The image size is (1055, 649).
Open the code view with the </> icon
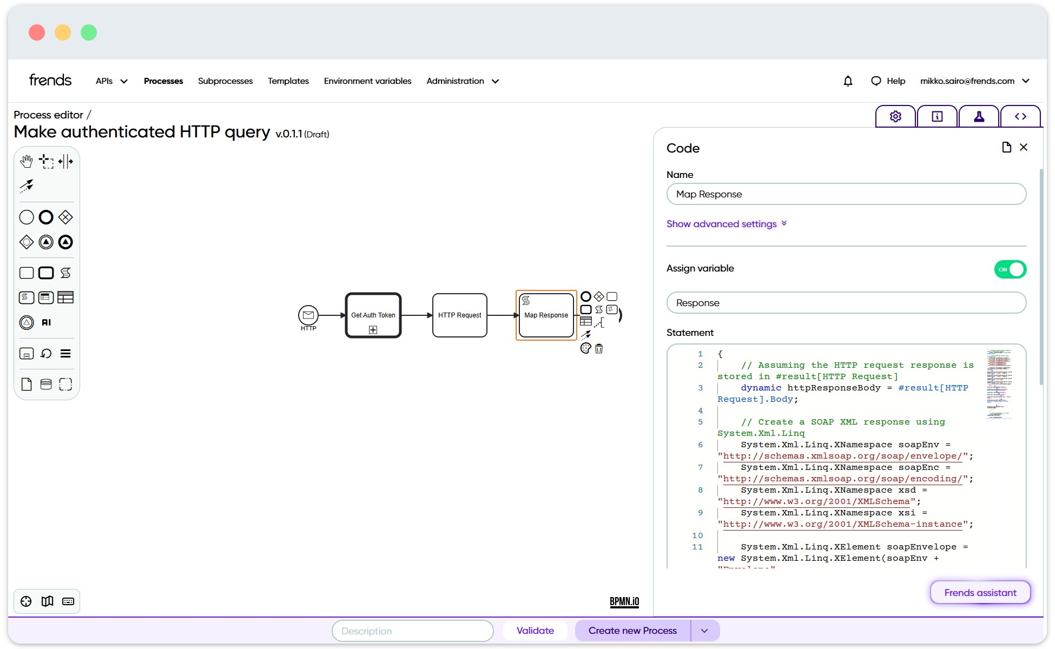pos(1021,116)
